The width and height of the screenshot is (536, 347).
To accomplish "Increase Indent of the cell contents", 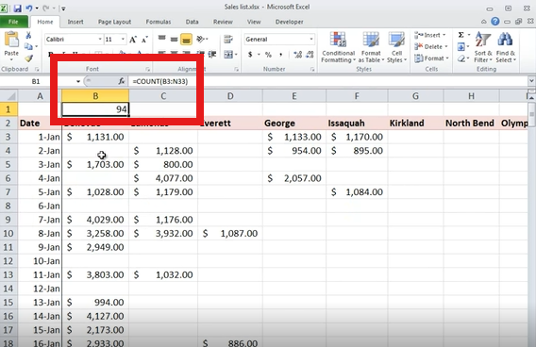I will pos(212,55).
